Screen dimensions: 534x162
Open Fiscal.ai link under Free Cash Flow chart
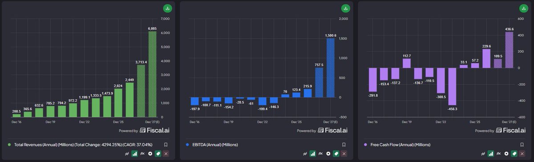511,130
